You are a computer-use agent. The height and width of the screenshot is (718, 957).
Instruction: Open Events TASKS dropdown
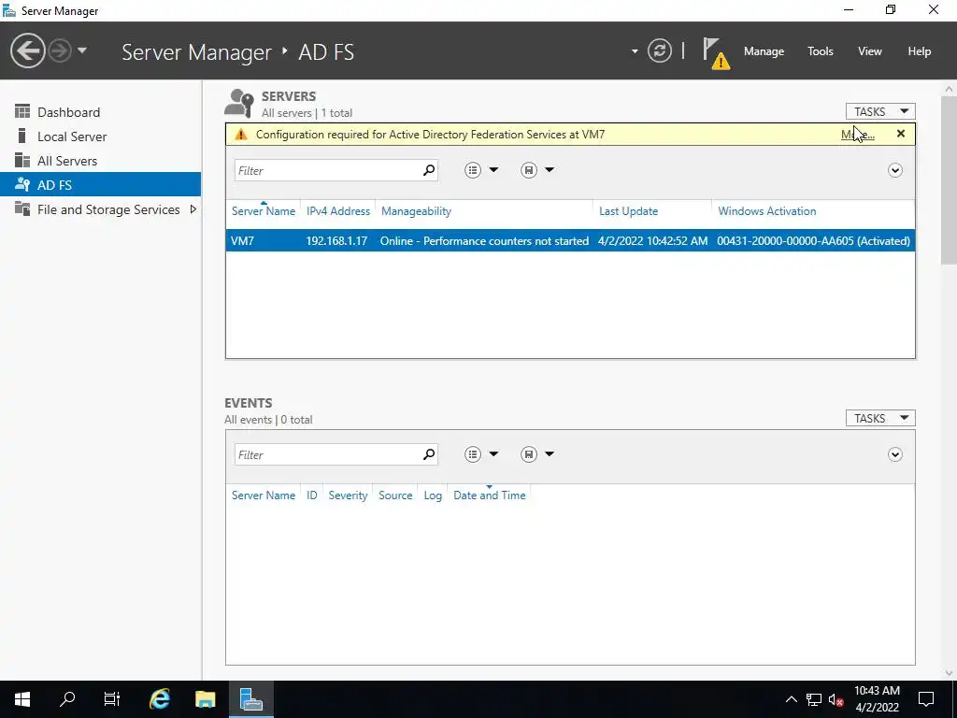coord(880,418)
